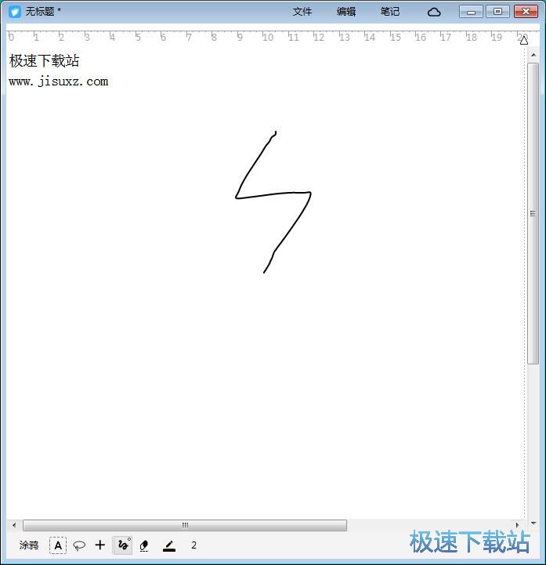
Task: Open the 文件 menu
Action: (302, 12)
